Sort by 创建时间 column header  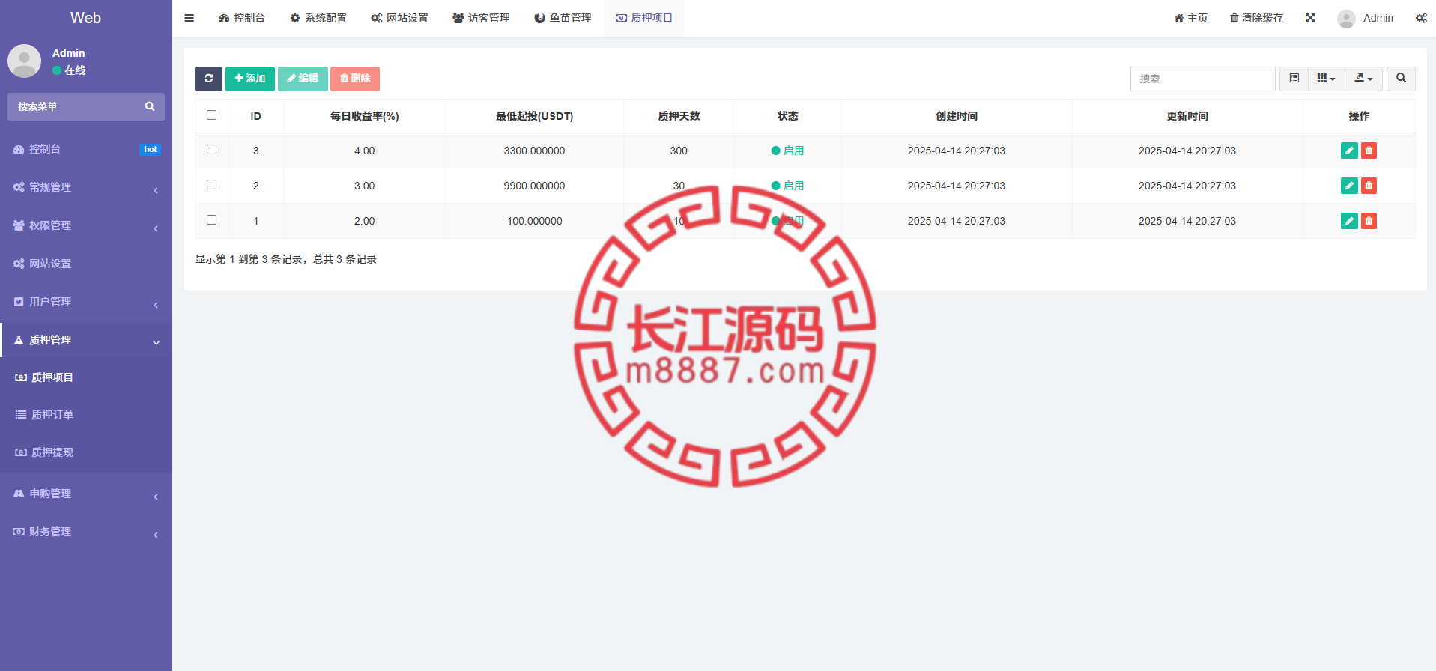[x=957, y=116]
